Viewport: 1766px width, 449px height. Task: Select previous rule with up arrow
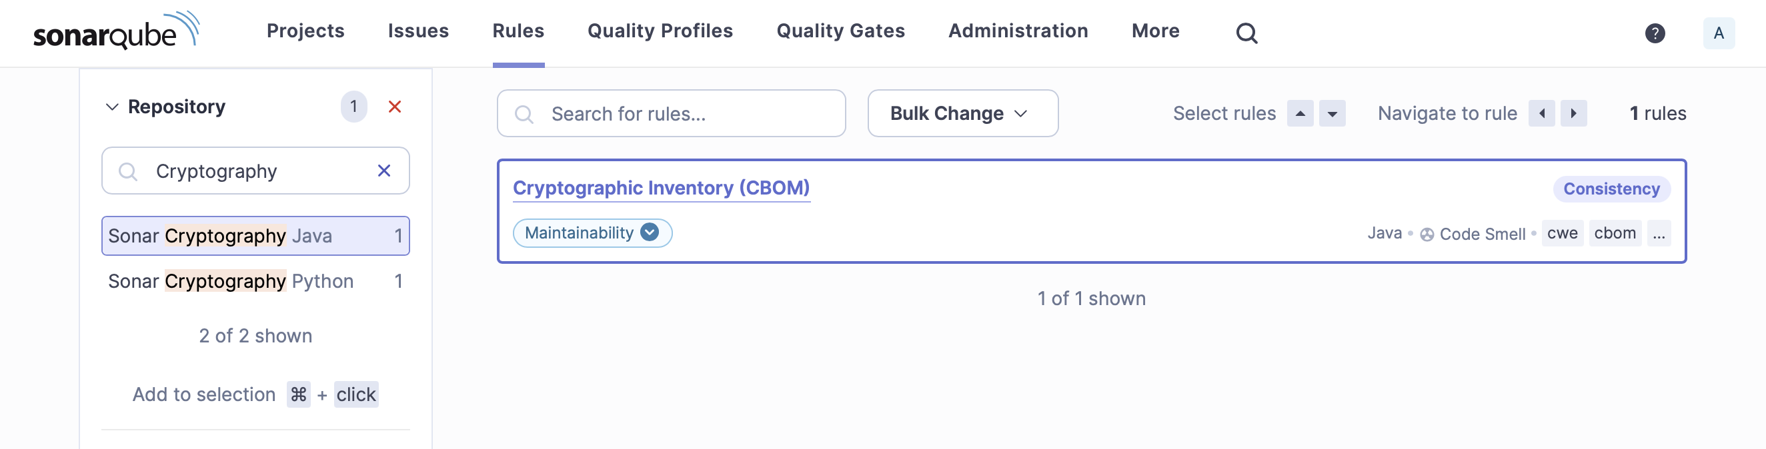[1299, 114]
